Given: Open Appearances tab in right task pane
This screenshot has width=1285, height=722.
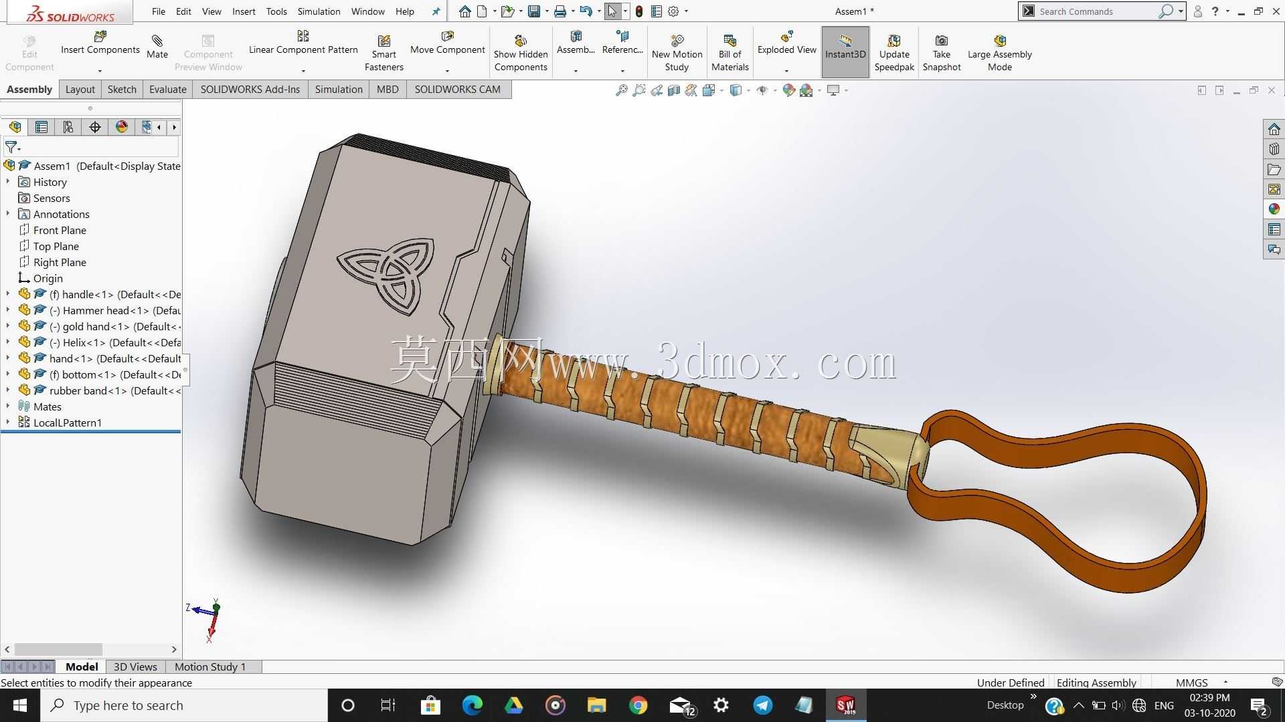Looking at the screenshot, I should tap(1274, 209).
